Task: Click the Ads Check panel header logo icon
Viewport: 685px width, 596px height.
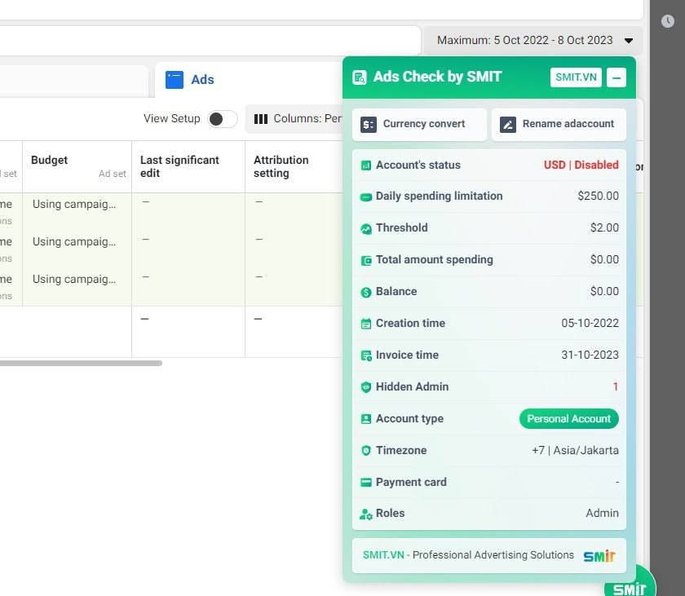Action: tap(359, 77)
